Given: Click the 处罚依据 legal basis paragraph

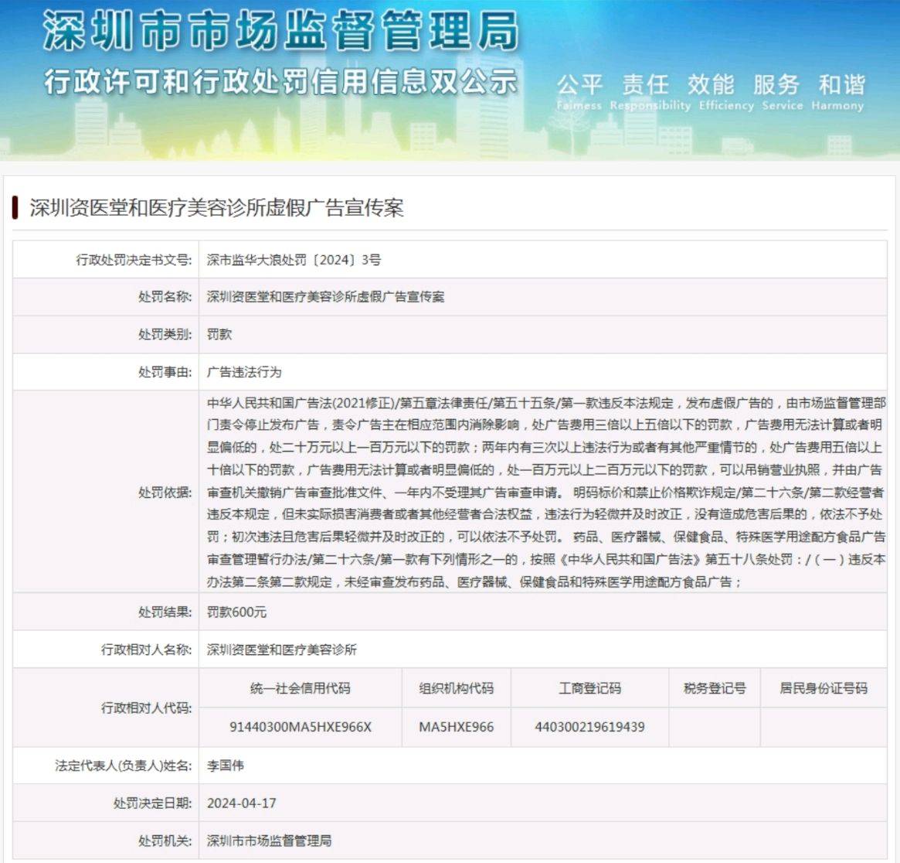Looking at the screenshot, I should [545, 492].
